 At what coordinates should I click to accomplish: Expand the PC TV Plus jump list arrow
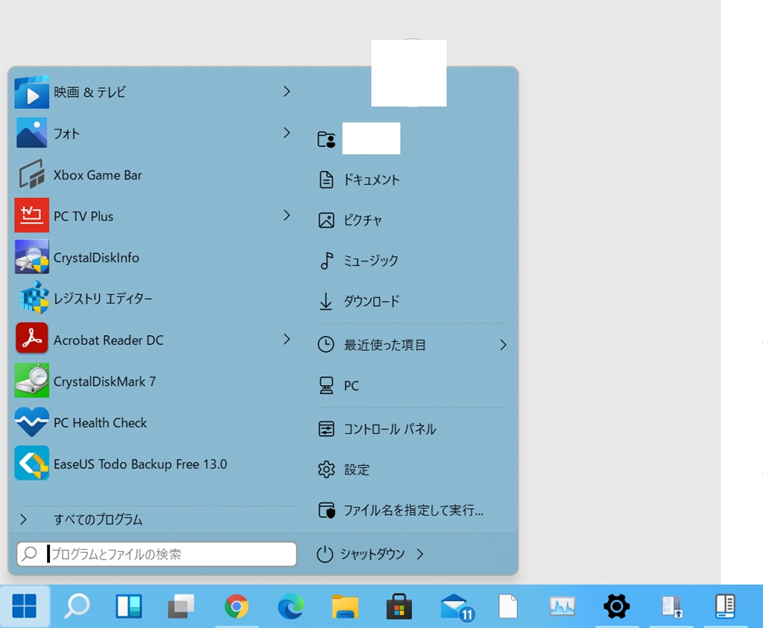pyautogui.click(x=287, y=215)
